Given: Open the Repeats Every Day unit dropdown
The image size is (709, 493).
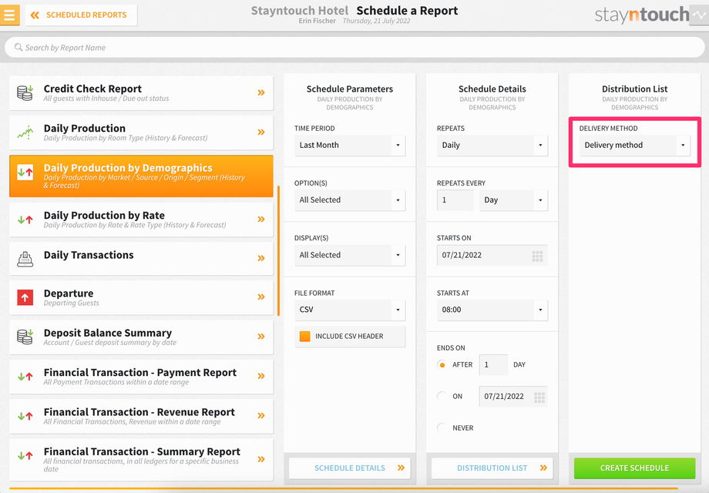Looking at the screenshot, I should coord(513,200).
